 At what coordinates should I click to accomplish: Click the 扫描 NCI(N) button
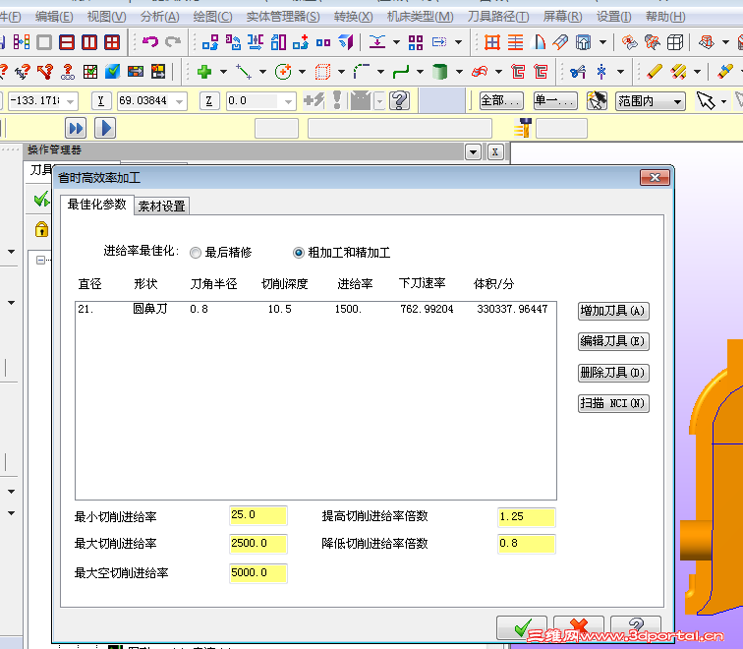pos(613,403)
